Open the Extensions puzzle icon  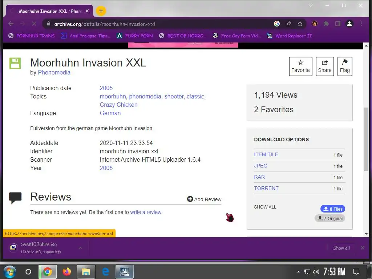pos(326,24)
